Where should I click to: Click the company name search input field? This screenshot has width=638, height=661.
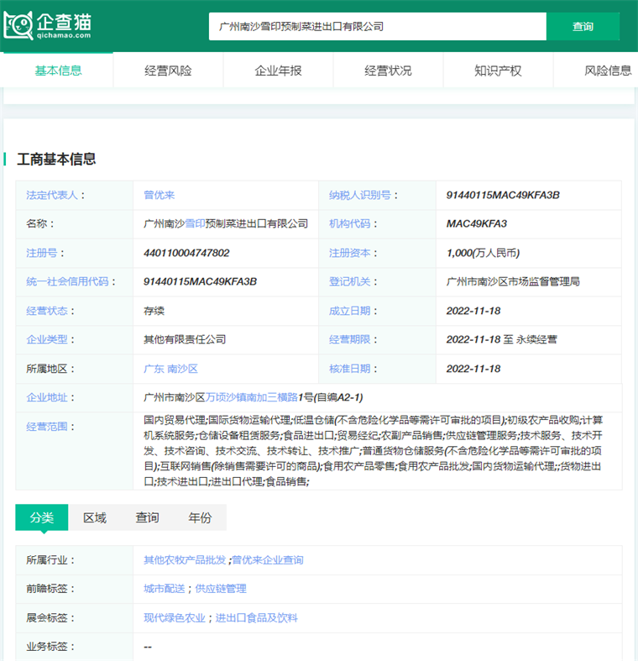pos(378,26)
